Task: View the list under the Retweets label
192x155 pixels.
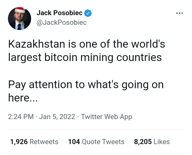Action: coord(44,141)
